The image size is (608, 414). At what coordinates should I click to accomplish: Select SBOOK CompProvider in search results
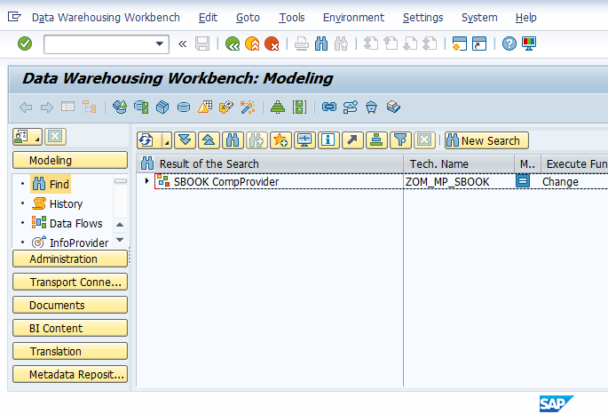[x=226, y=181]
